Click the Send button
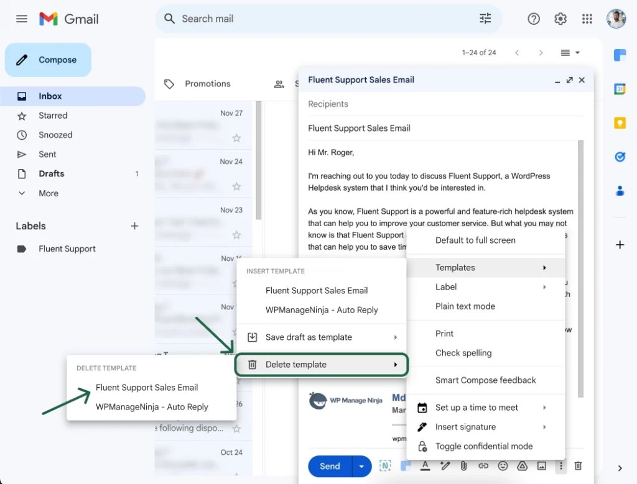 [330, 466]
